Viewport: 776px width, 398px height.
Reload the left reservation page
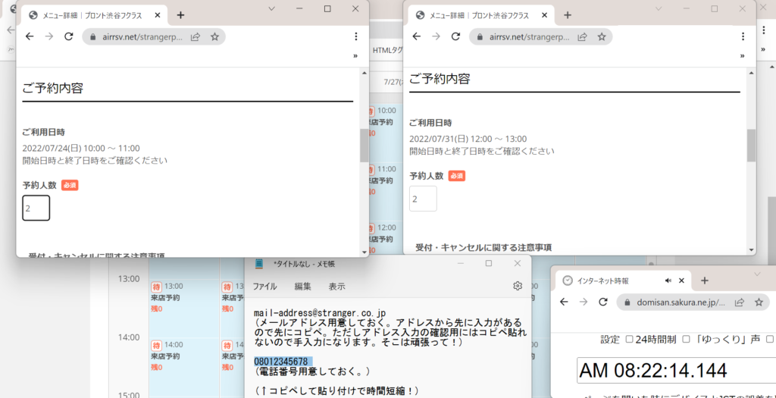[68, 36]
